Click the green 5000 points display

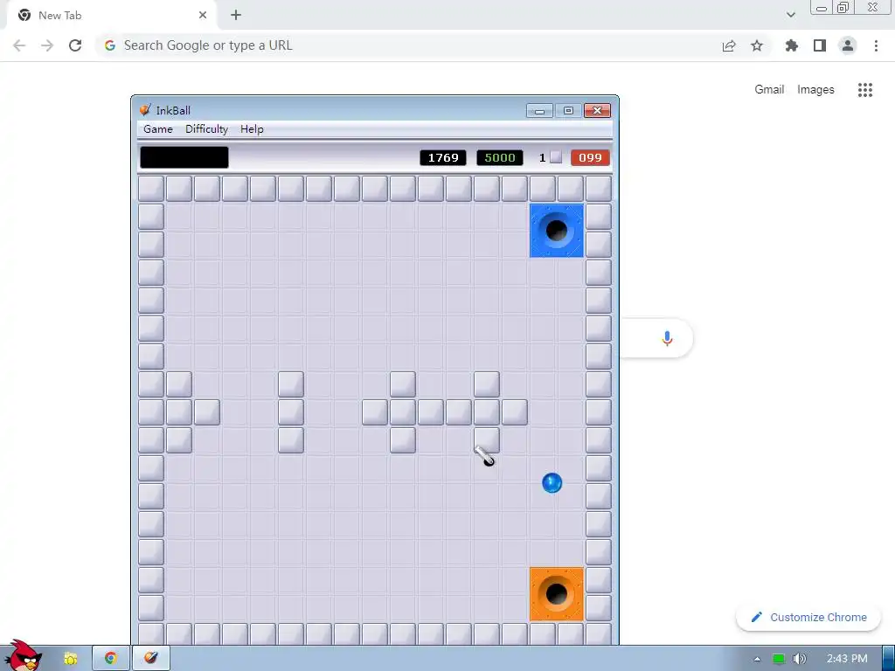[499, 157]
